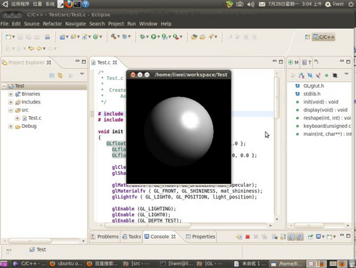This screenshot has height=268, width=356.
Task: Click the green Run button in toolbar
Action: 154,36
